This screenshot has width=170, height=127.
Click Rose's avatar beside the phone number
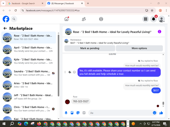[67, 102]
